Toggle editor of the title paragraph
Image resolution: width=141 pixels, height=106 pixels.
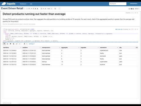(134, 13)
